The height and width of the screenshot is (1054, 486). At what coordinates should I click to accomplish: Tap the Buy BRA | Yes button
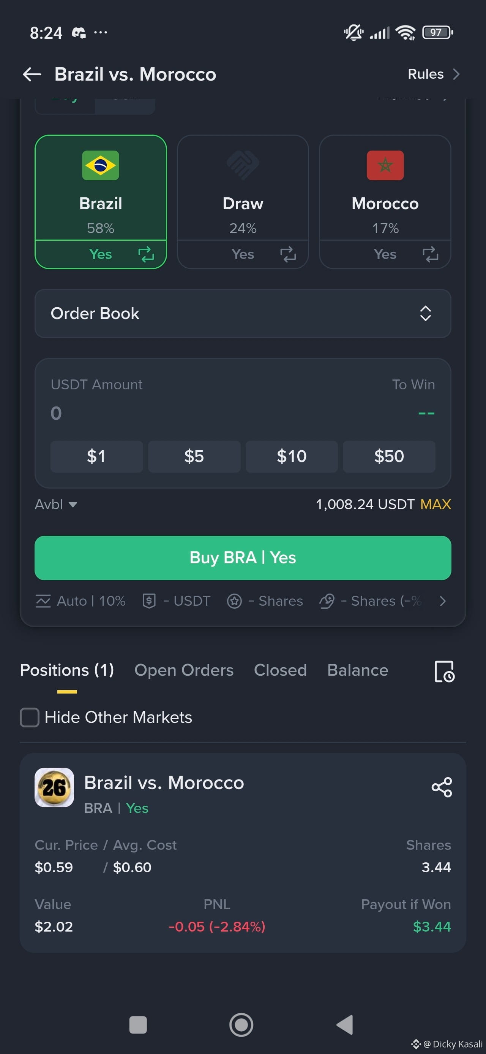point(243,558)
